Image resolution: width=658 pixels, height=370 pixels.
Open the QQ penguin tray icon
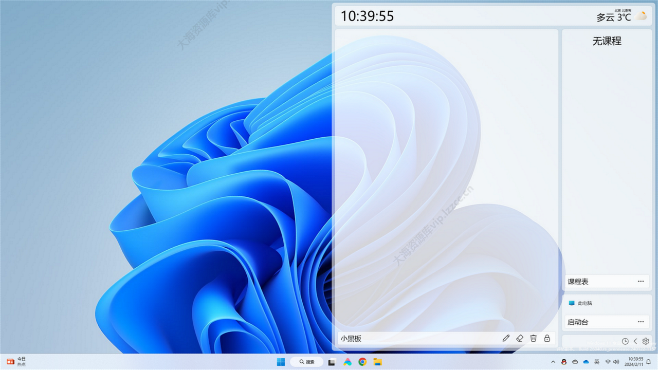click(x=564, y=362)
